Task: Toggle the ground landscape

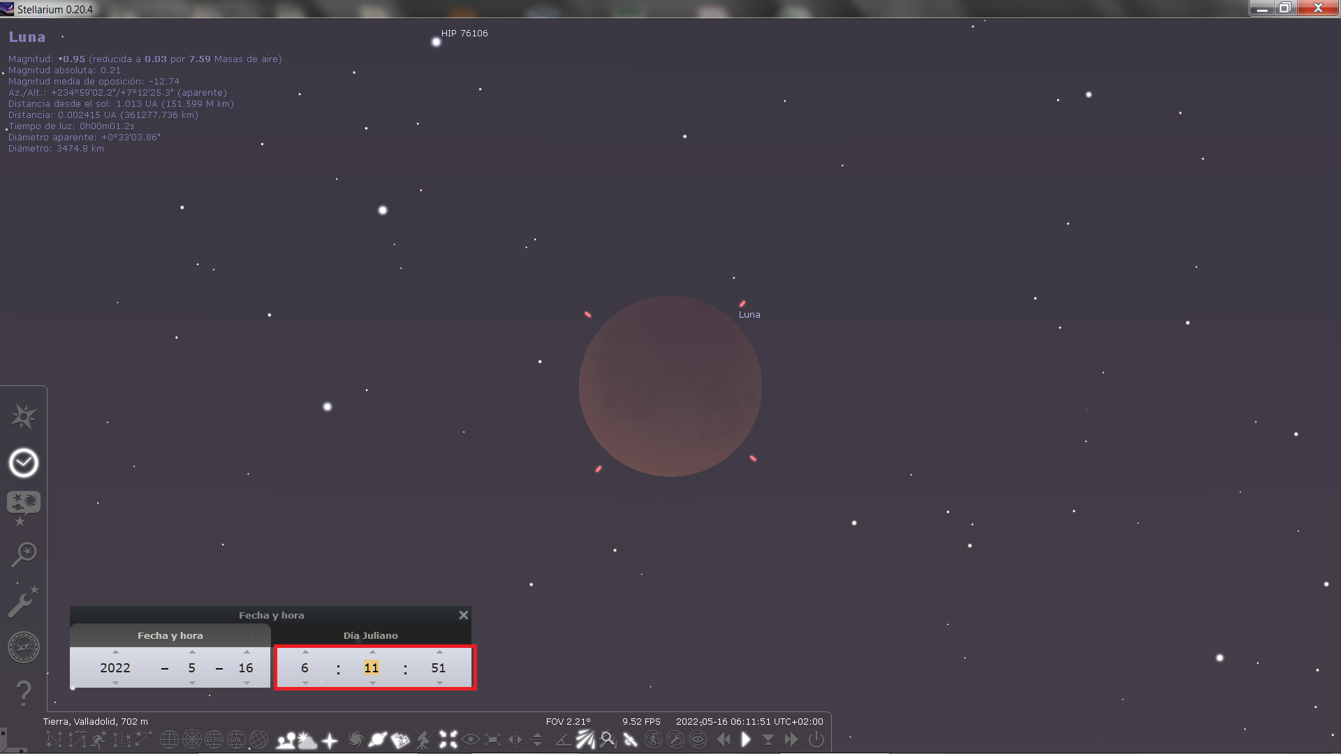Action: (x=285, y=740)
